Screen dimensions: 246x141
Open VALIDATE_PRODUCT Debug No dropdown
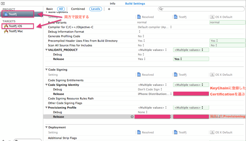pos(141,54)
